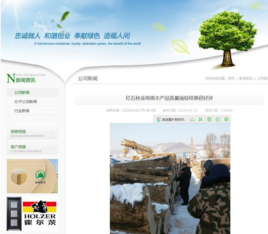Go to 首页 in the breadcrumb
268x234 pixels.
(x=231, y=78)
